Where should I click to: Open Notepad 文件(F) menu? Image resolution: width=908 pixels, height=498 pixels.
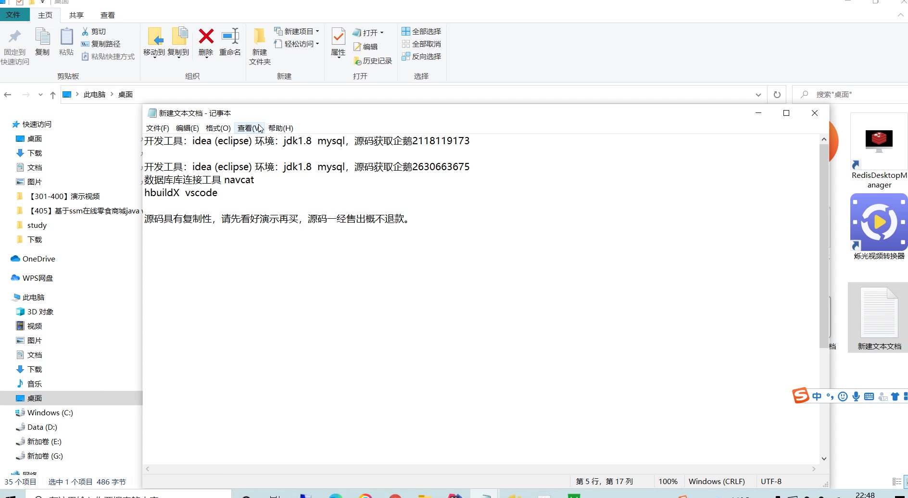tap(158, 128)
